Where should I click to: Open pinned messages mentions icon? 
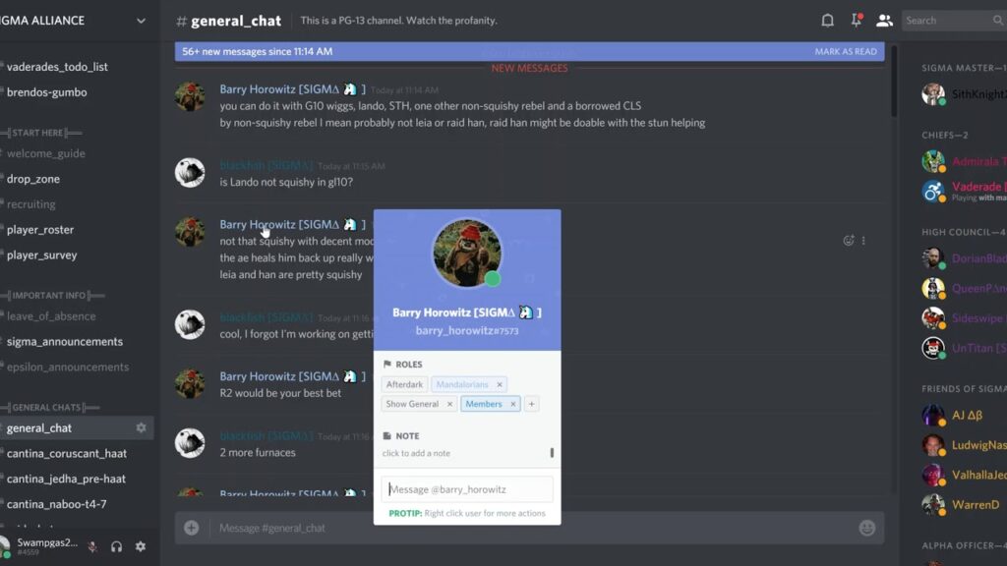tap(857, 21)
